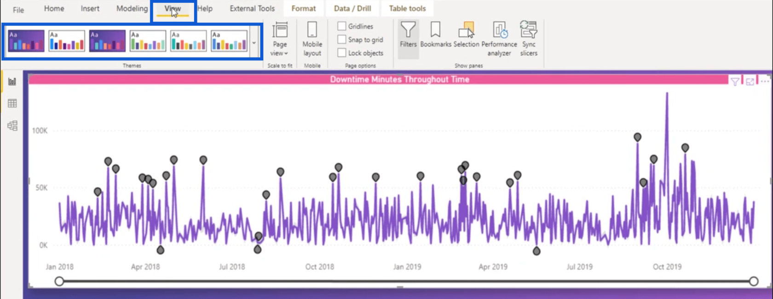Click the x-axis label 'Oct 2019'
Viewport: 773px width, 299px height.
point(667,267)
